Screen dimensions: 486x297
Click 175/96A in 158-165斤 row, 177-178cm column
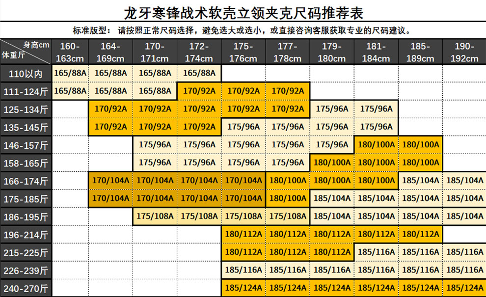point(288,162)
